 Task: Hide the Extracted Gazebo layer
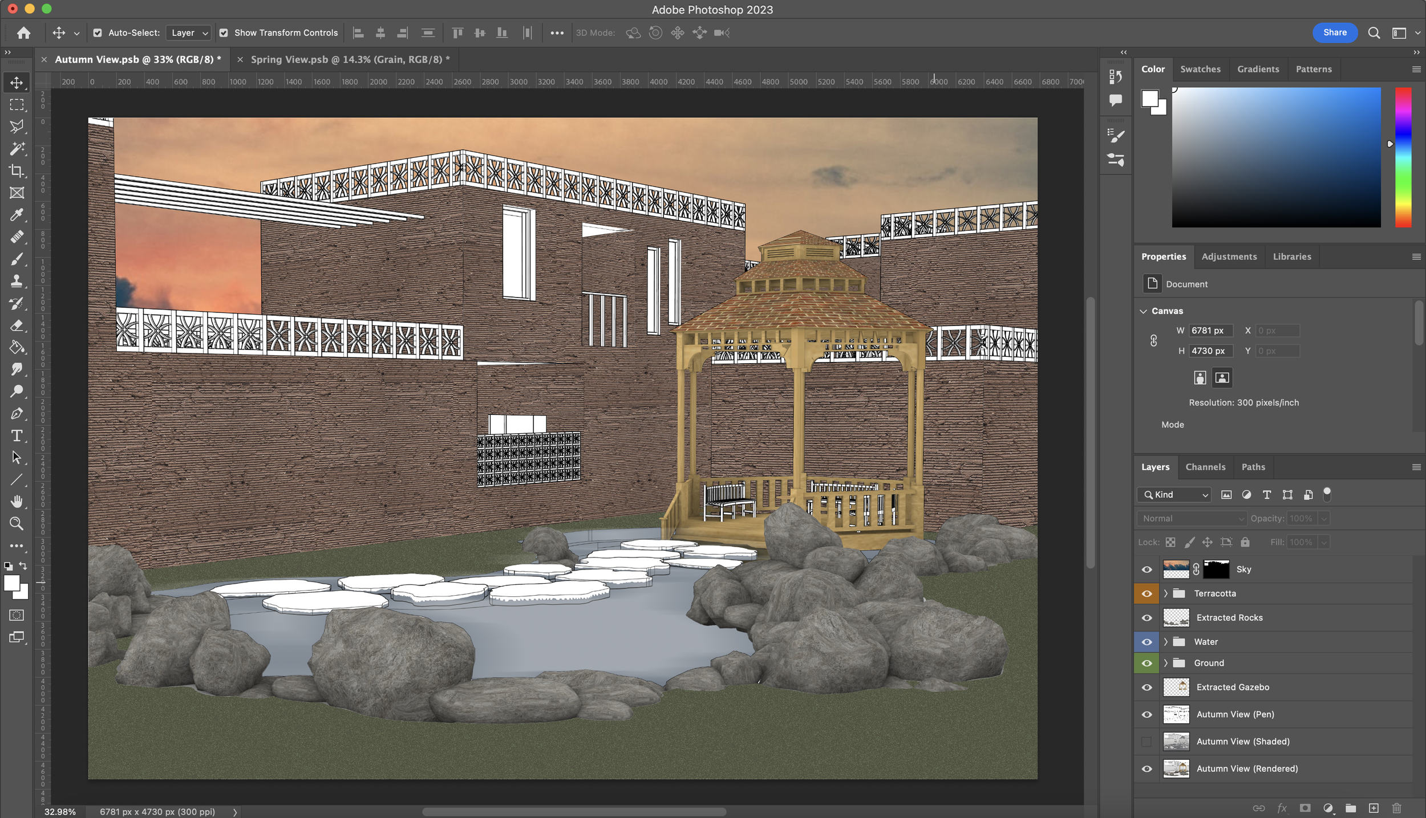(1147, 687)
